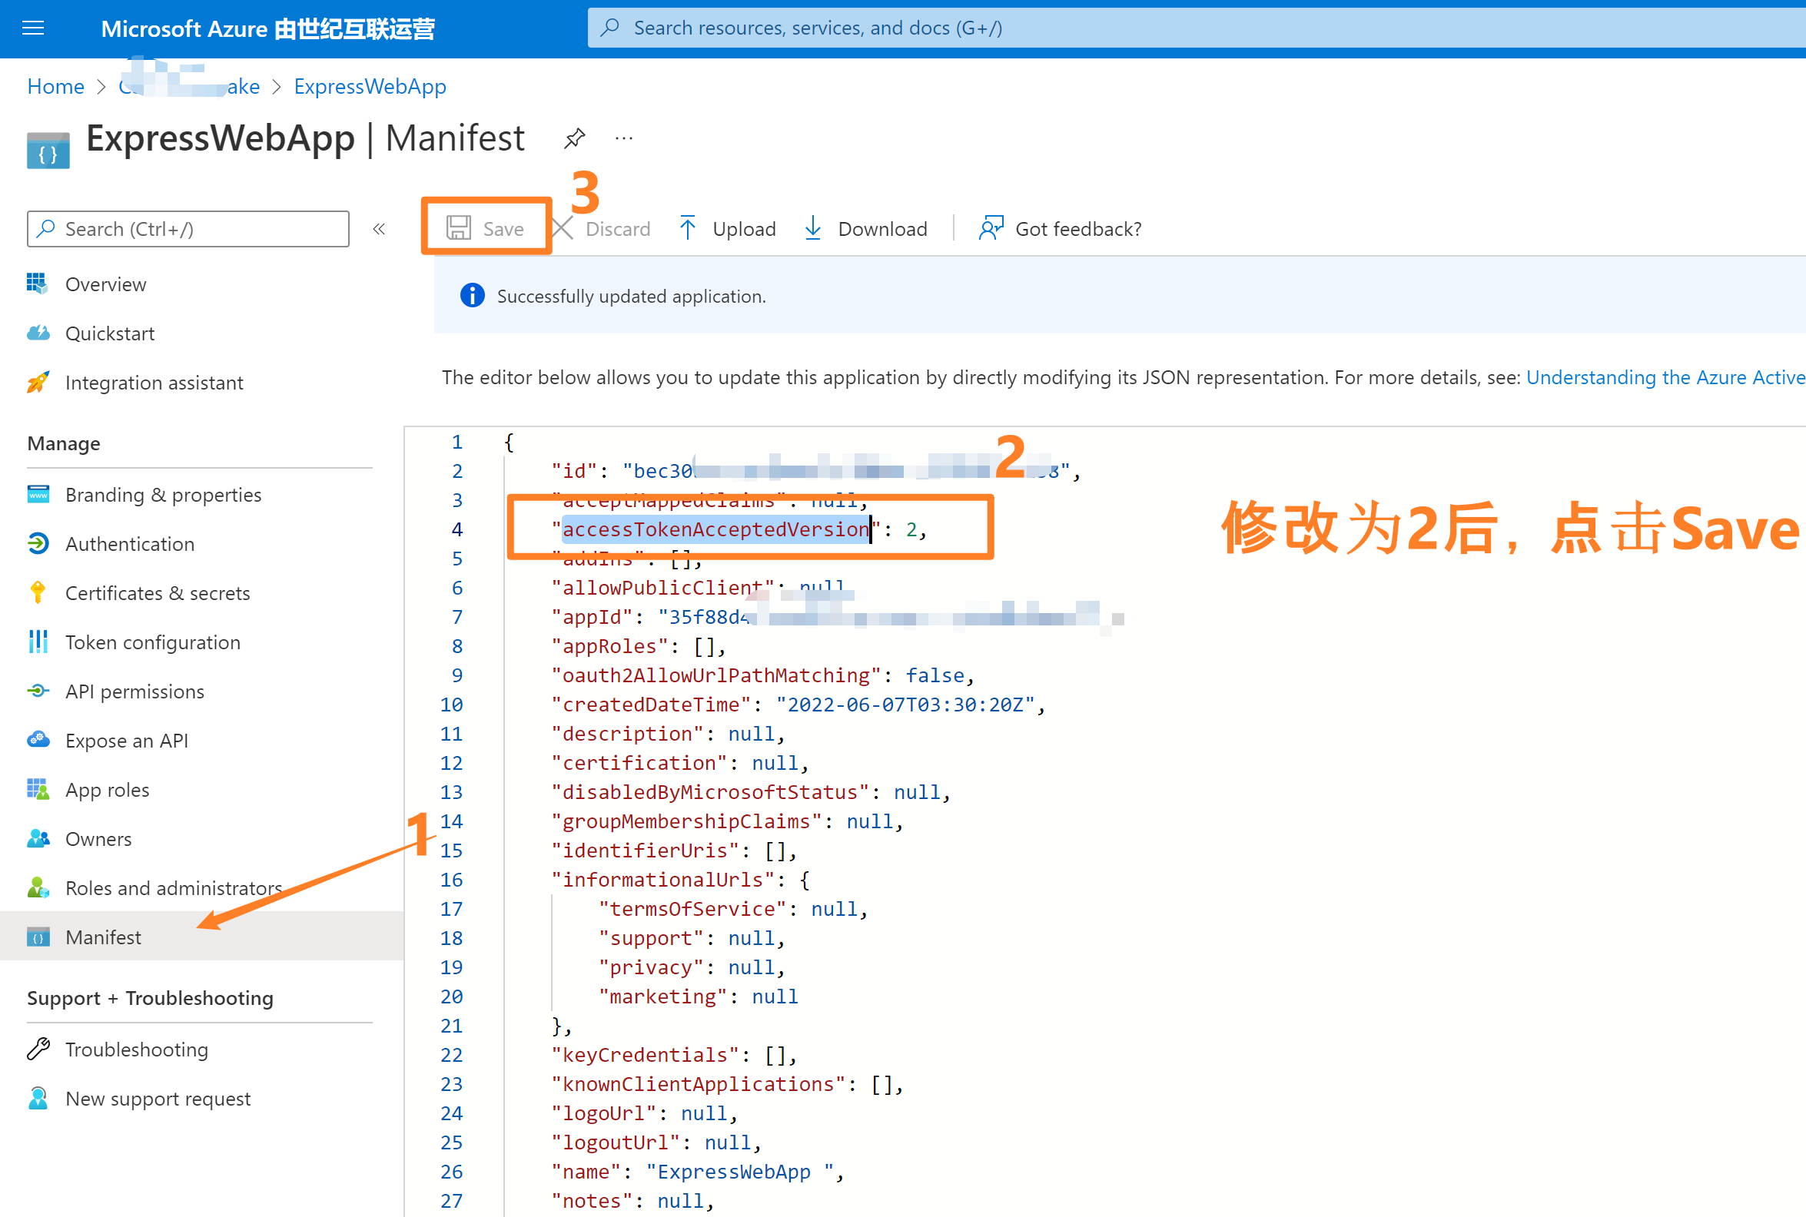Image resolution: width=1806 pixels, height=1217 pixels.
Task: Open Roles and administrators page
Action: click(173, 888)
